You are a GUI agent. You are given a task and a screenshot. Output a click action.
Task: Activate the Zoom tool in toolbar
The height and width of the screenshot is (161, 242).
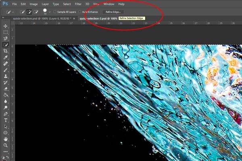pyautogui.click(x=6, y=145)
